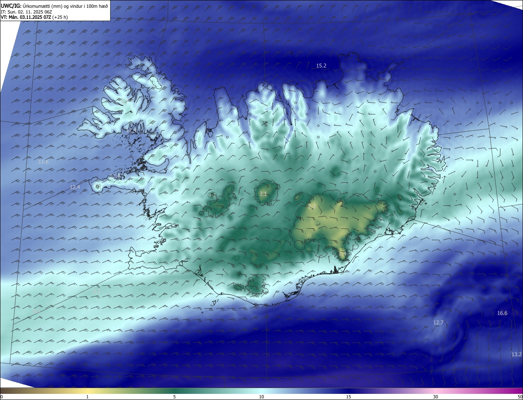This screenshot has height=400, width=523.
Task: Click the 15 tick on the color scale
Action: point(349,397)
